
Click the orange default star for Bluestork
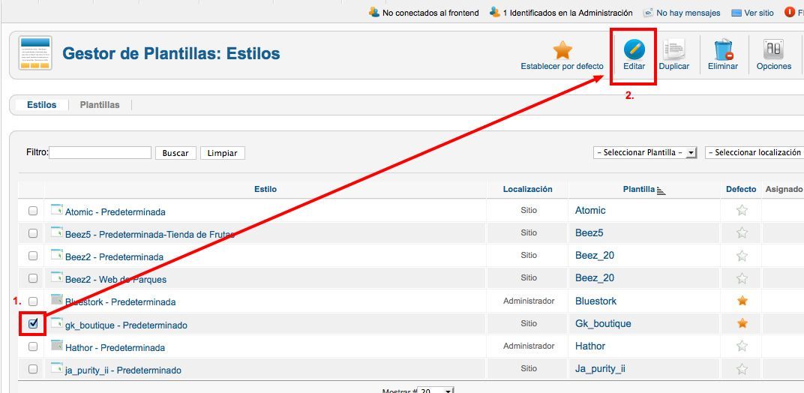tap(742, 301)
